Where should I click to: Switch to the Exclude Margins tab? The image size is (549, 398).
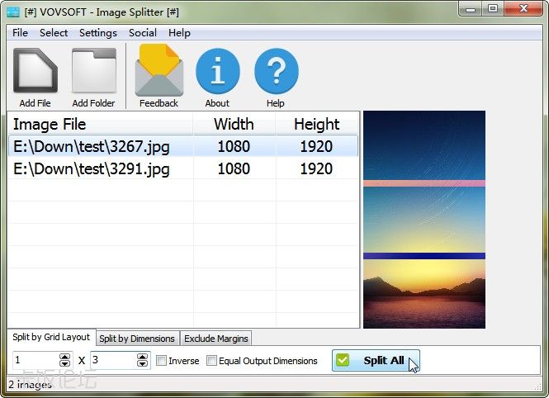[x=215, y=339]
